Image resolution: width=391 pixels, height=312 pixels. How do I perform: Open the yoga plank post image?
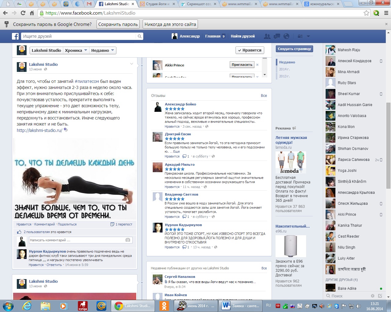coord(75,179)
